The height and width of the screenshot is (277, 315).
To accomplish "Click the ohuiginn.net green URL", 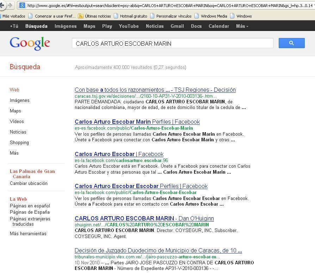I will point(142,225).
